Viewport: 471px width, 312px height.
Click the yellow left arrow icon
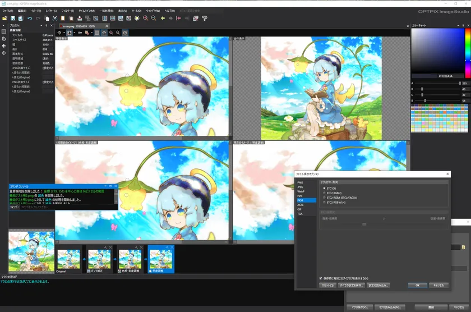pyautogui.click(x=163, y=18)
